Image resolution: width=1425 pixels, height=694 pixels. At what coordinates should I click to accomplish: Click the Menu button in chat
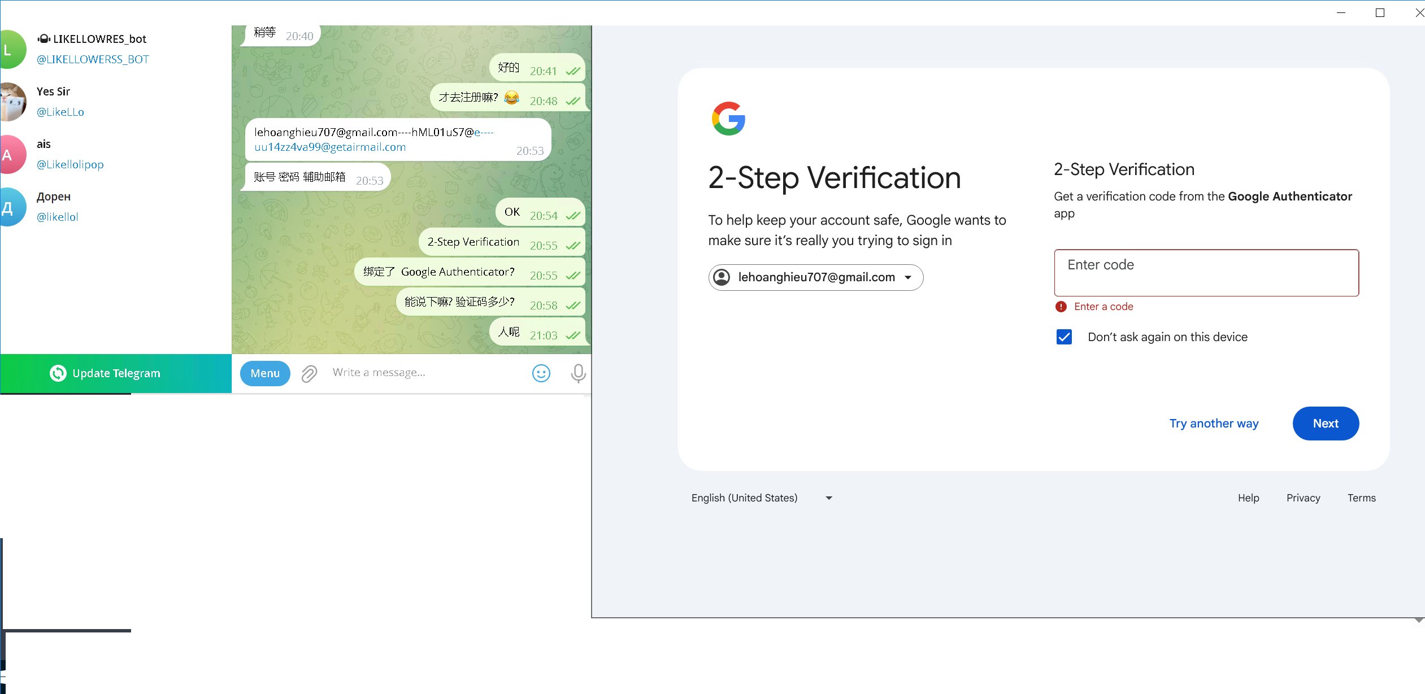(265, 373)
